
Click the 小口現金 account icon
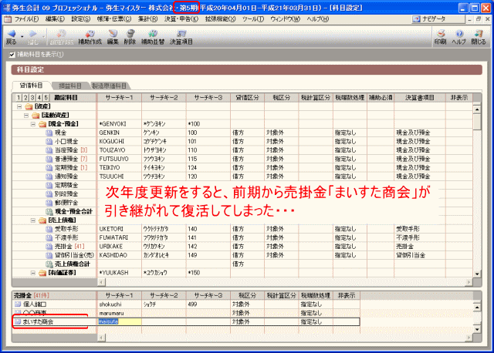click(x=49, y=142)
